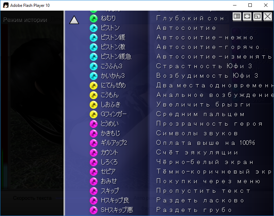Click the magenta orb beside ギルアップ2
The width and height of the screenshot is (274, 216).
click(94, 143)
